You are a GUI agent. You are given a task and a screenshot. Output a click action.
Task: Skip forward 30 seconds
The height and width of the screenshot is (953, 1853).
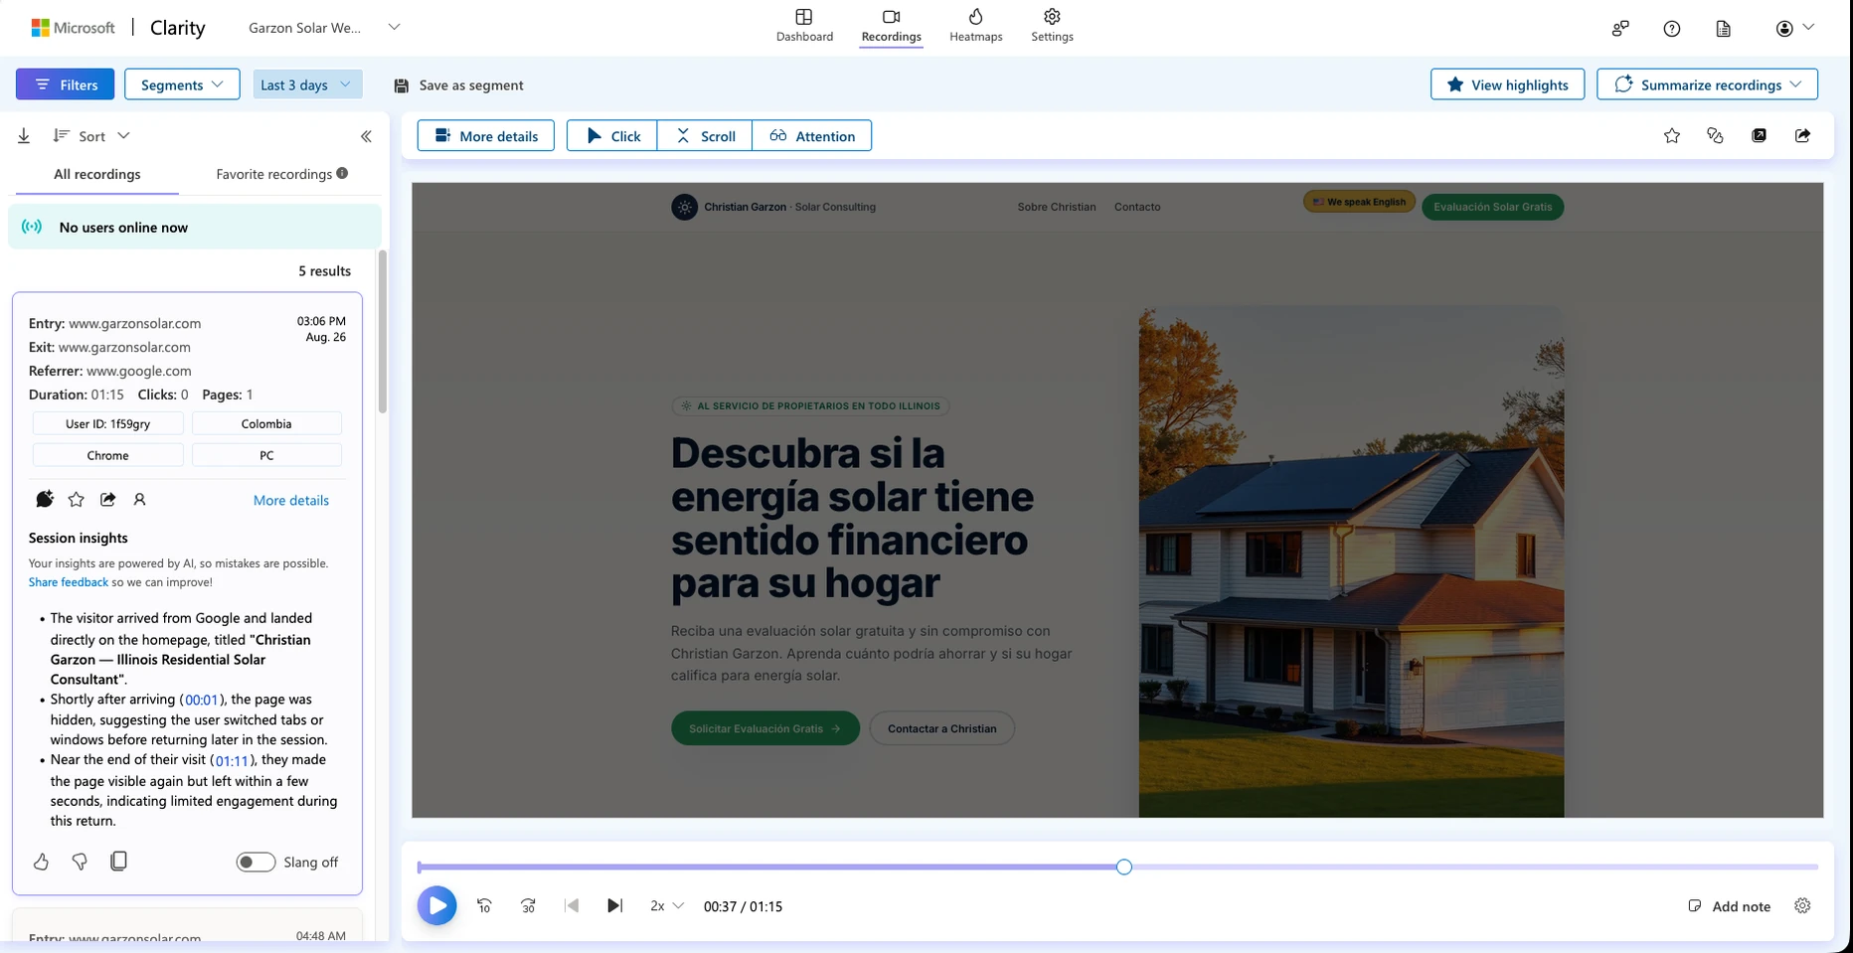528,905
